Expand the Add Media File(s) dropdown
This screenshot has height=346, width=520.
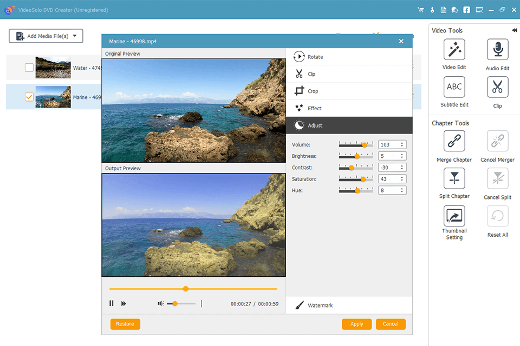coord(75,36)
